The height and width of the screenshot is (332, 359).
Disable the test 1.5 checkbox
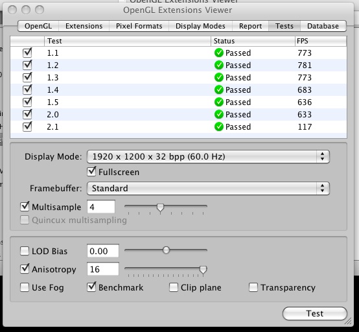coord(27,102)
